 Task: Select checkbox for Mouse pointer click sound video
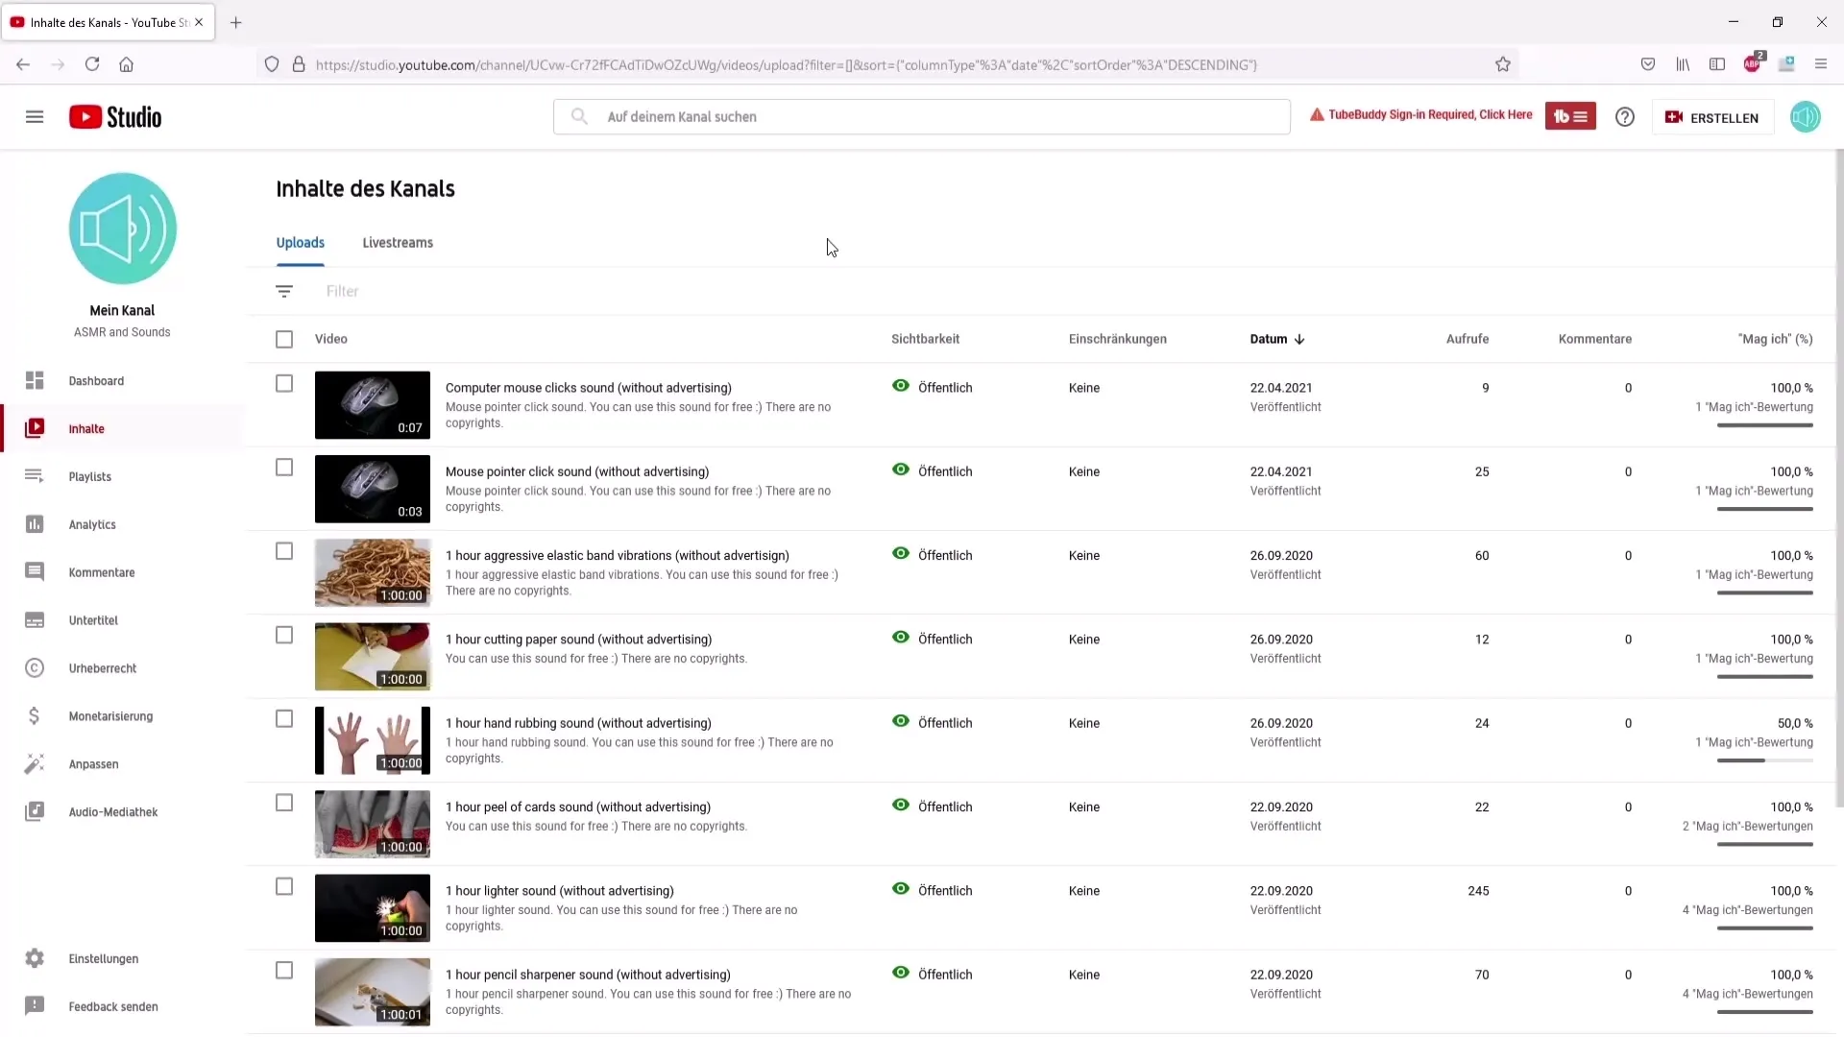tap(283, 469)
